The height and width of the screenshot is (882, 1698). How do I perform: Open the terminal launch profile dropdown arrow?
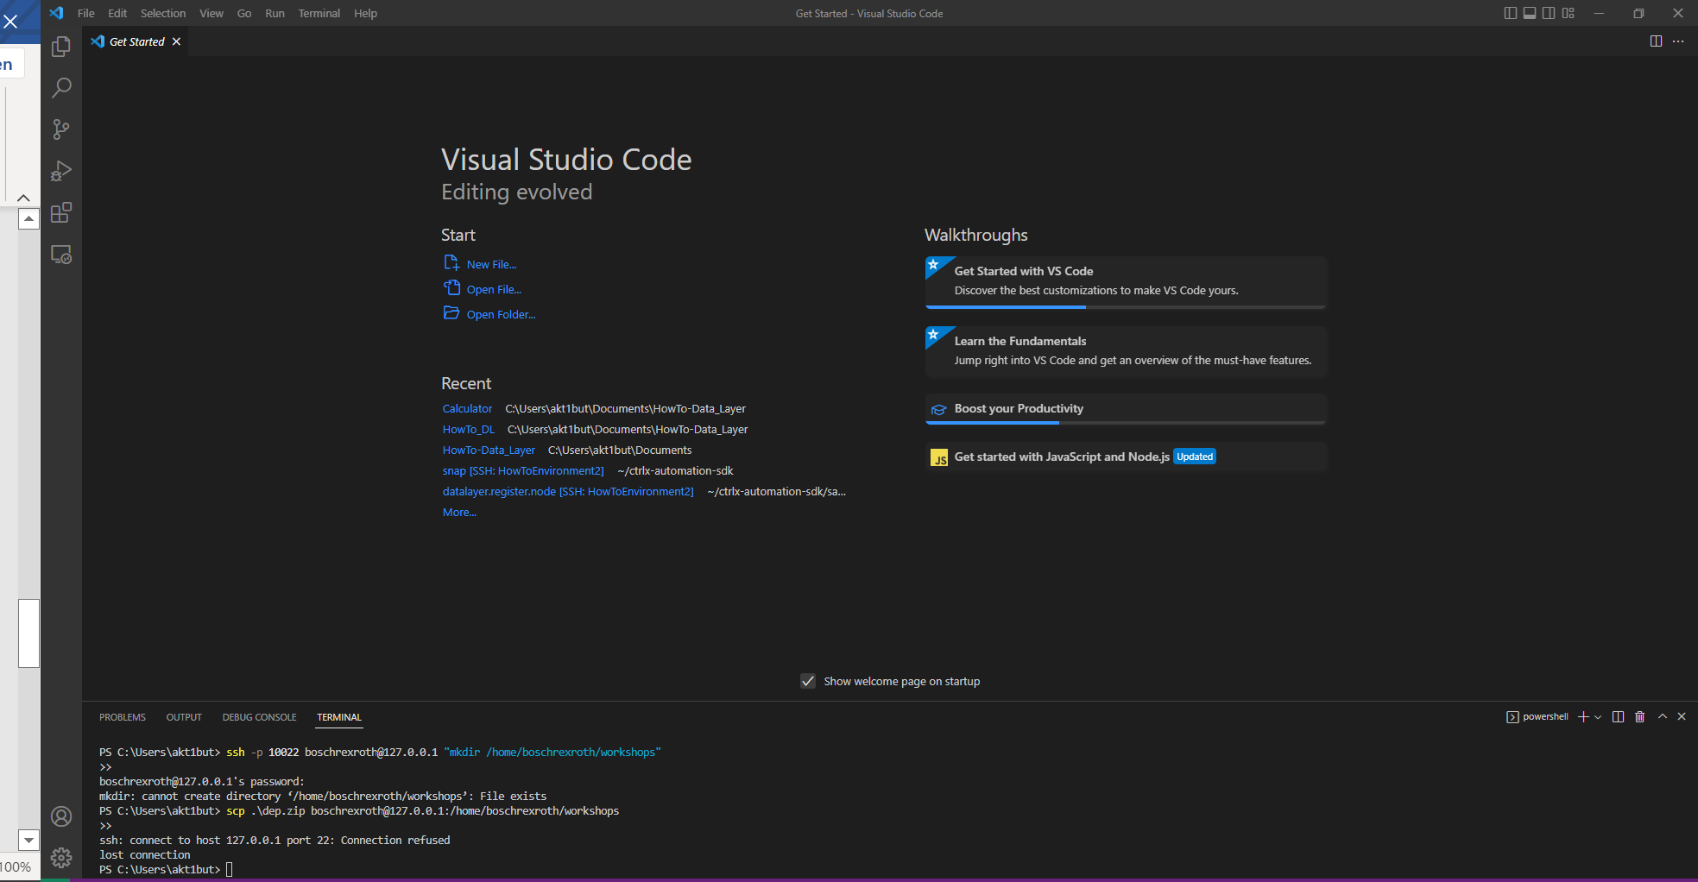pos(1598,717)
